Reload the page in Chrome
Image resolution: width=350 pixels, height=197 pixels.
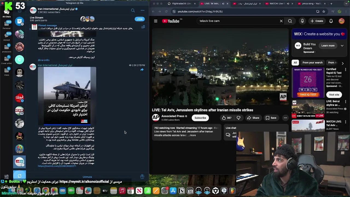point(166,11)
